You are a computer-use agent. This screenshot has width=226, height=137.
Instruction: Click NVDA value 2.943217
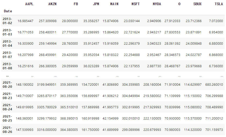[154, 32]
